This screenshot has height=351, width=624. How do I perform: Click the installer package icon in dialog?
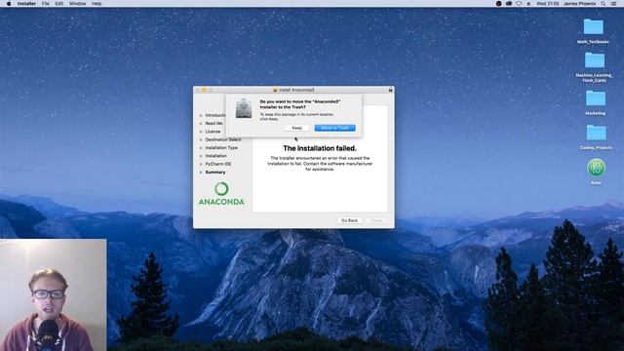point(244,108)
